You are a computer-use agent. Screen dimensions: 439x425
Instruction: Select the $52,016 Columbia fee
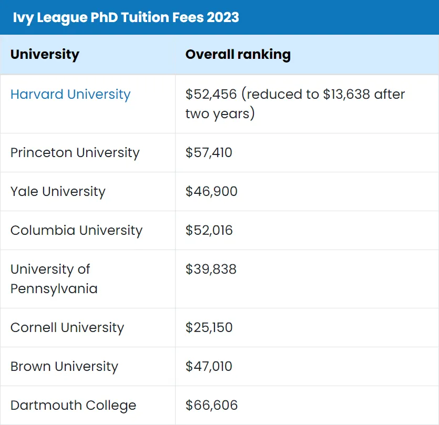click(x=209, y=231)
